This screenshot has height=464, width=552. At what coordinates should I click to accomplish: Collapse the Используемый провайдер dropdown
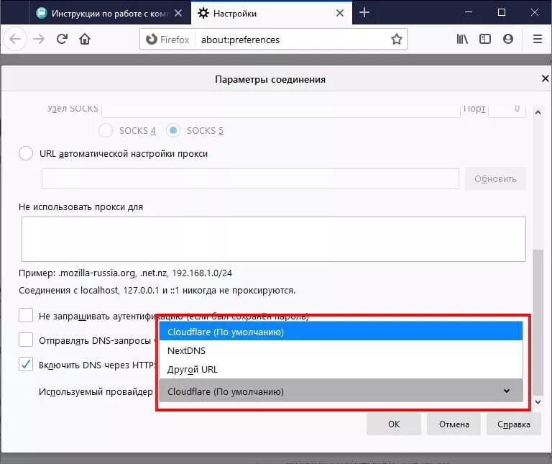tap(341, 391)
